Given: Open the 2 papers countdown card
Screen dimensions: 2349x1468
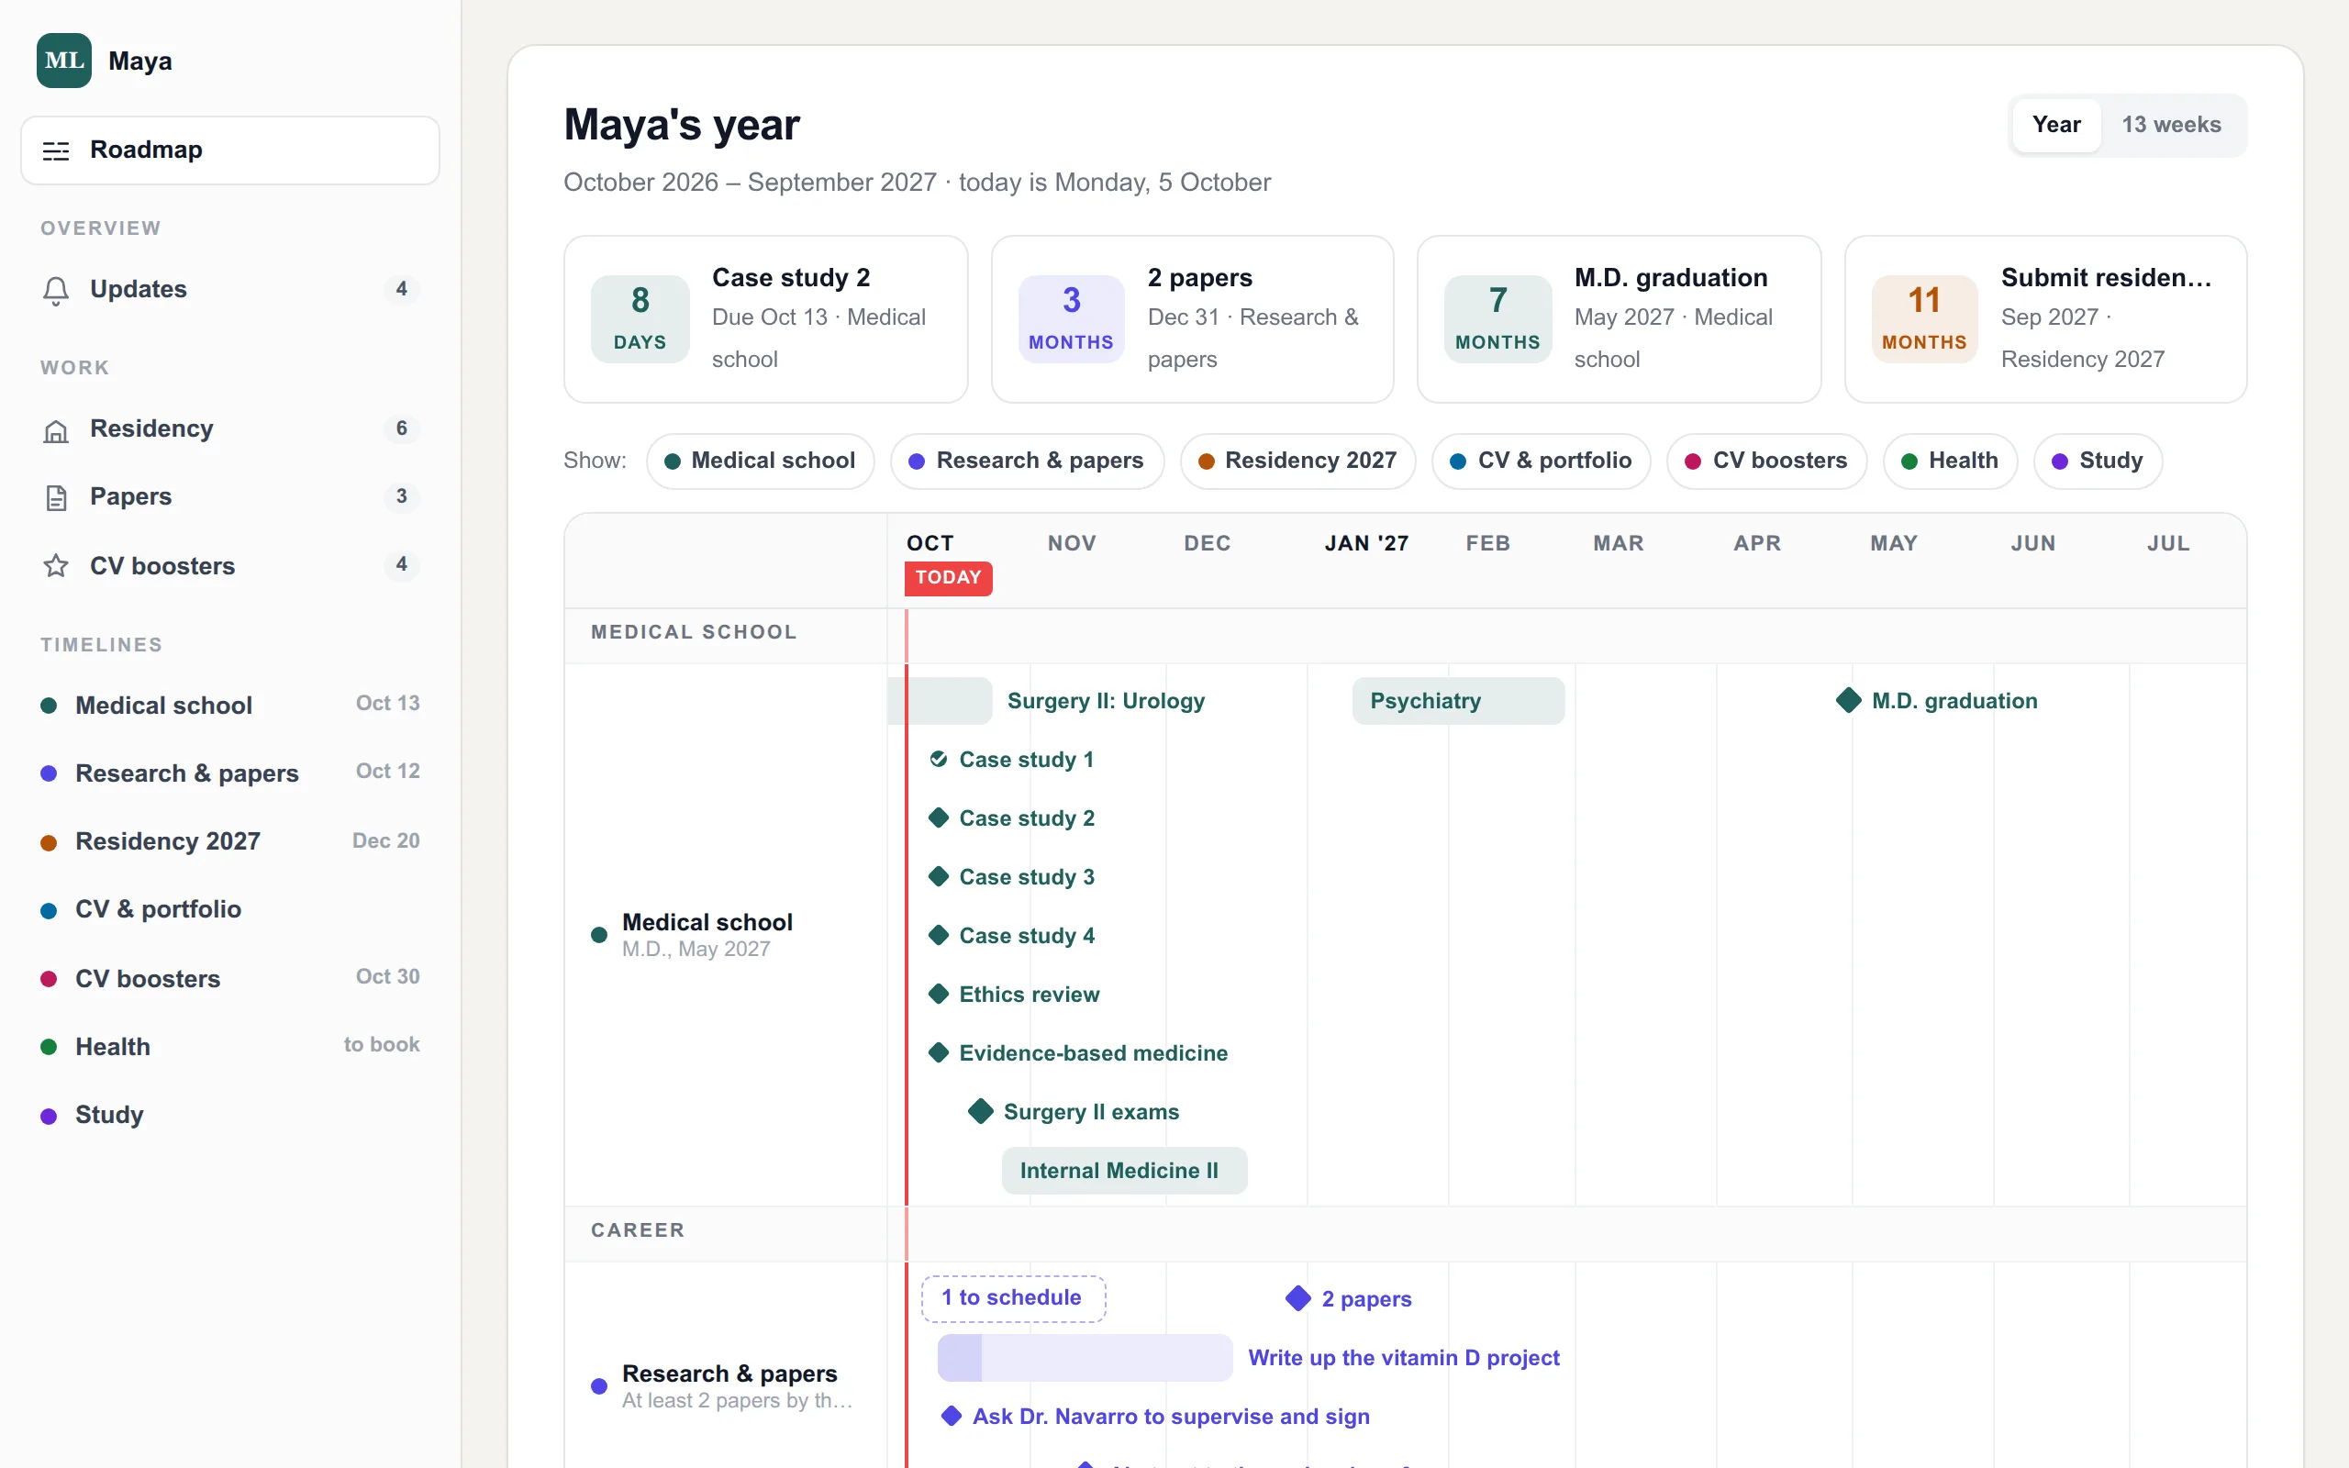Looking at the screenshot, I should (x=1192, y=318).
